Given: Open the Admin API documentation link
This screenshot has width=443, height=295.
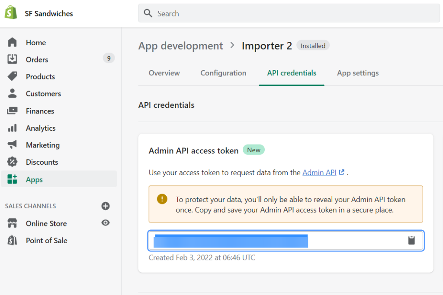Looking at the screenshot, I should point(320,172).
